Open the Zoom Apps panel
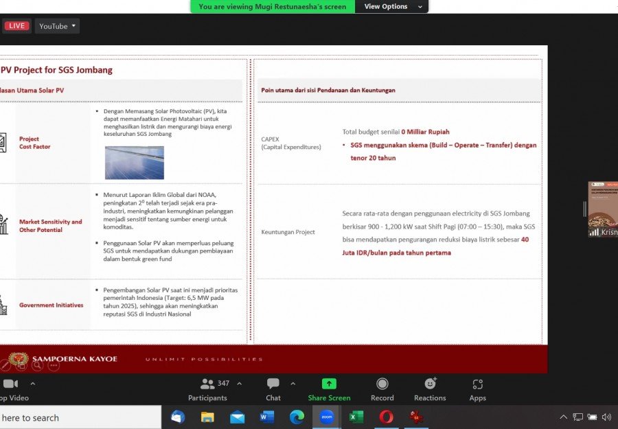This screenshot has height=429, width=618. coord(478,389)
